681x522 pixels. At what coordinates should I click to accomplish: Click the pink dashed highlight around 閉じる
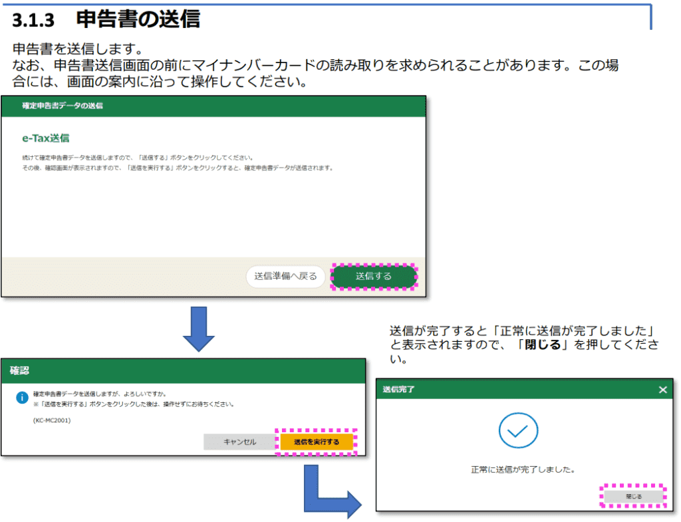point(633,497)
